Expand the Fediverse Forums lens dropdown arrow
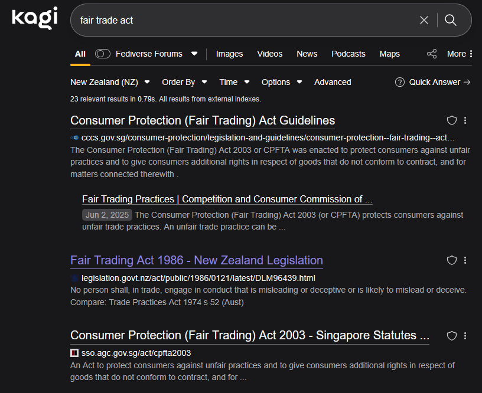Viewport: 482px width, 393px height. click(194, 54)
